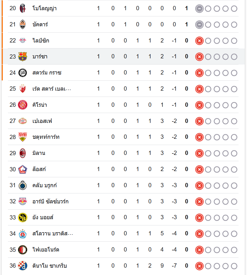Click the Feyenoord club crest
The image size is (247, 275).
[23, 250]
